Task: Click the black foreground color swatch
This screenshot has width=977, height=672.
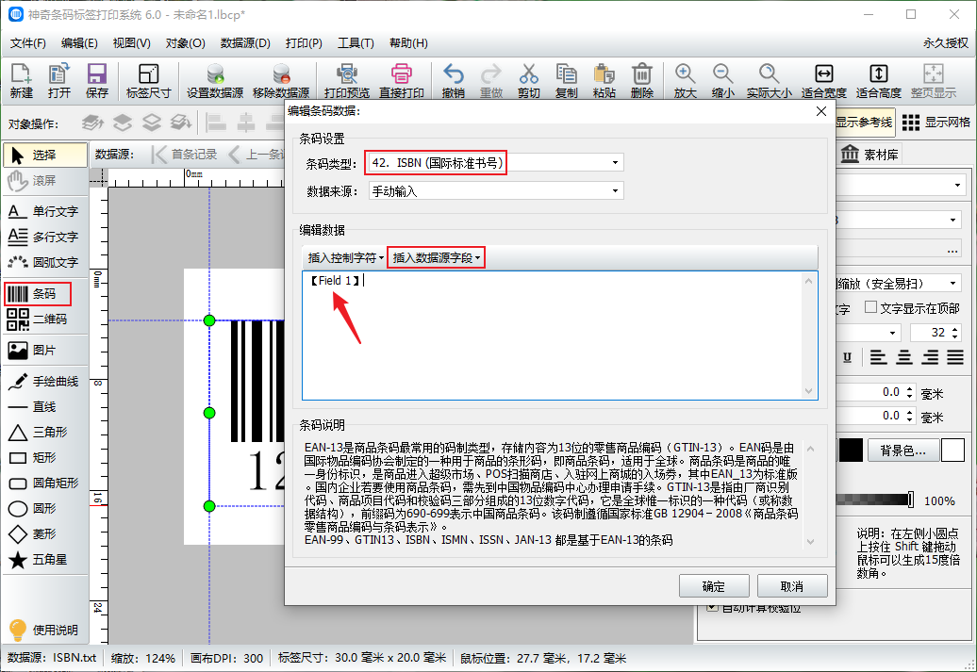Action: tap(851, 450)
